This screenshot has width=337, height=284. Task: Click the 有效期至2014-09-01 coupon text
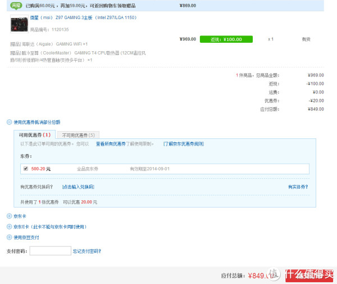click(150, 169)
